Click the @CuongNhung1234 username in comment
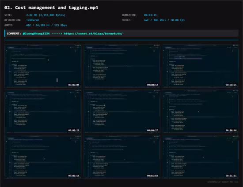 [36, 34]
